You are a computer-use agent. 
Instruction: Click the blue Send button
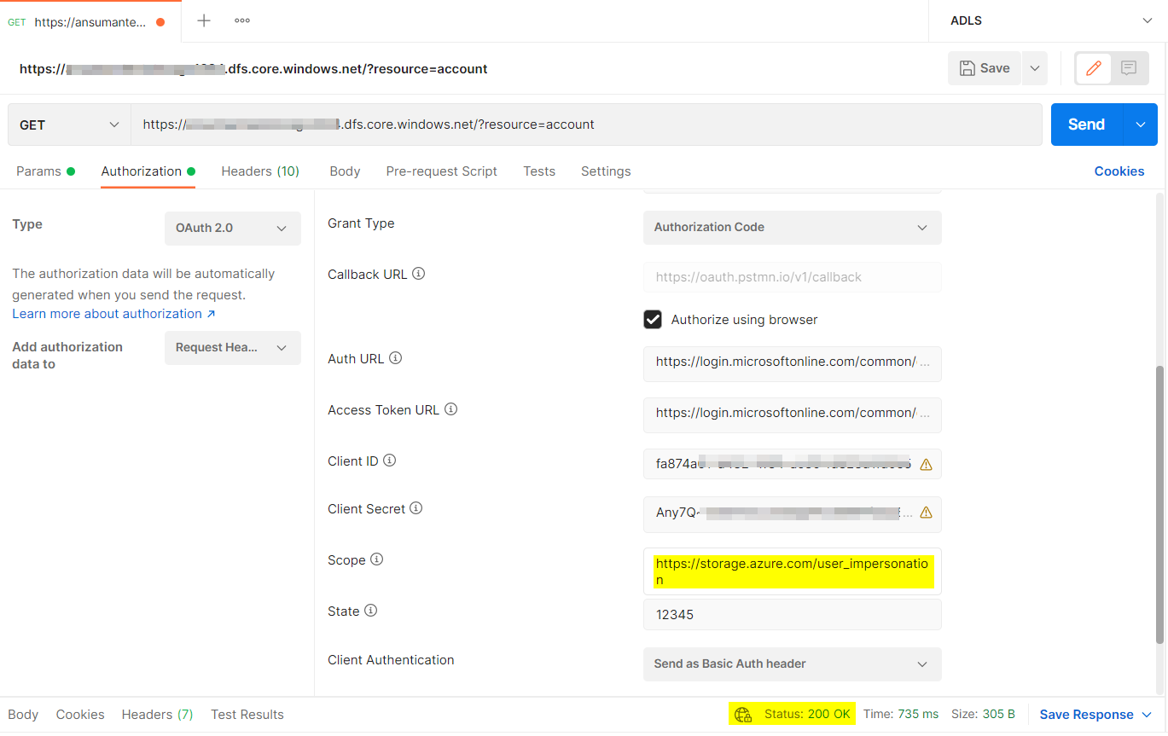click(1087, 125)
